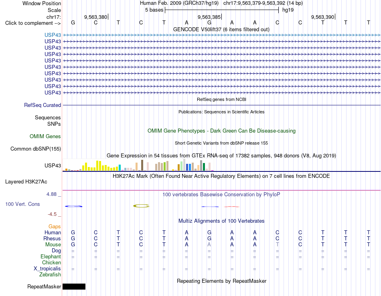Click the olive C glyph in PhyloP track

tap(141, 206)
